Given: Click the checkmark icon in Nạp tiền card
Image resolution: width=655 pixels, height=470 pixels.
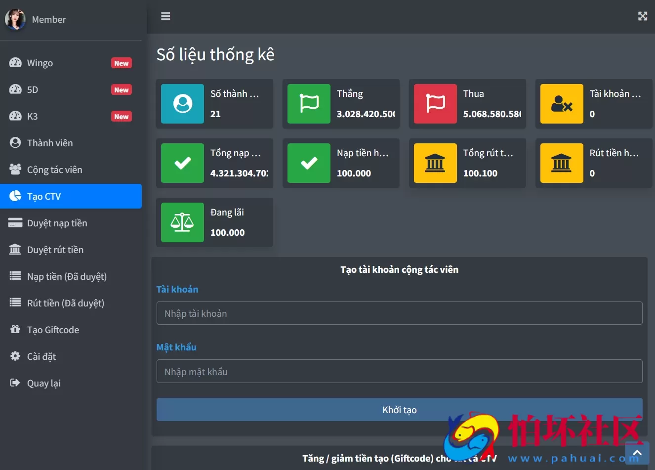Looking at the screenshot, I should (x=309, y=163).
